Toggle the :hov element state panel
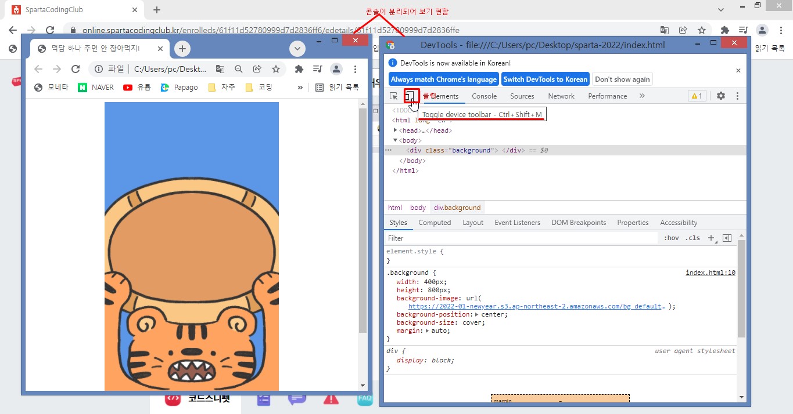This screenshot has width=793, height=414. [x=672, y=238]
